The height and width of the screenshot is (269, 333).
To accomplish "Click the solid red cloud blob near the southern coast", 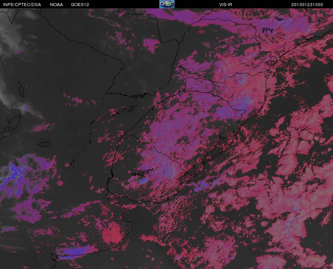I will (112, 233).
